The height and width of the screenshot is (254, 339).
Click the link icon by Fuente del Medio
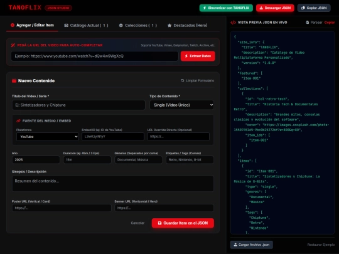[x=19, y=121]
